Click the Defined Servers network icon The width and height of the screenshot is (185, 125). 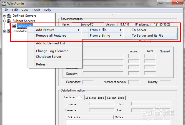(9, 16)
